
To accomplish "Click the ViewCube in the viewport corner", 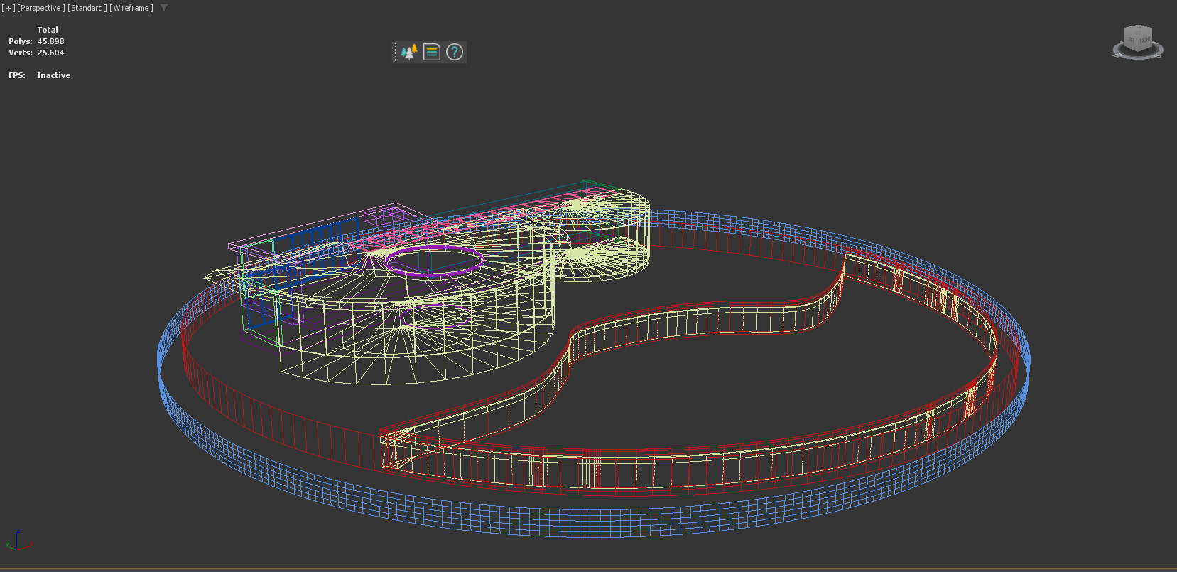I will pyautogui.click(x=1138, y=42).
